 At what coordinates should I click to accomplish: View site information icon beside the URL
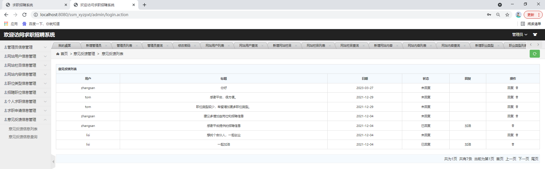pyautogui.click(x=36, y=15)
